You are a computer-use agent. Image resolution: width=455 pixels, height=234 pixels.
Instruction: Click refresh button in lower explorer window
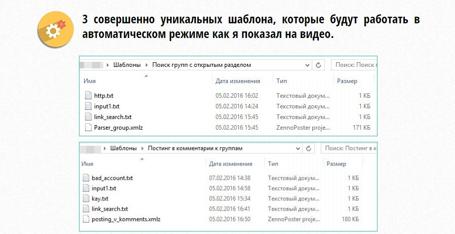pyautogui.click(x=308, y=148)
